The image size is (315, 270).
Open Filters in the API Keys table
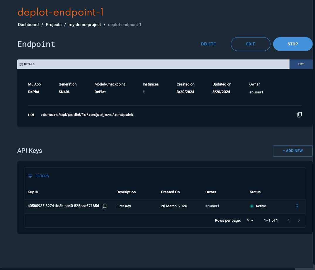point(38,176)
